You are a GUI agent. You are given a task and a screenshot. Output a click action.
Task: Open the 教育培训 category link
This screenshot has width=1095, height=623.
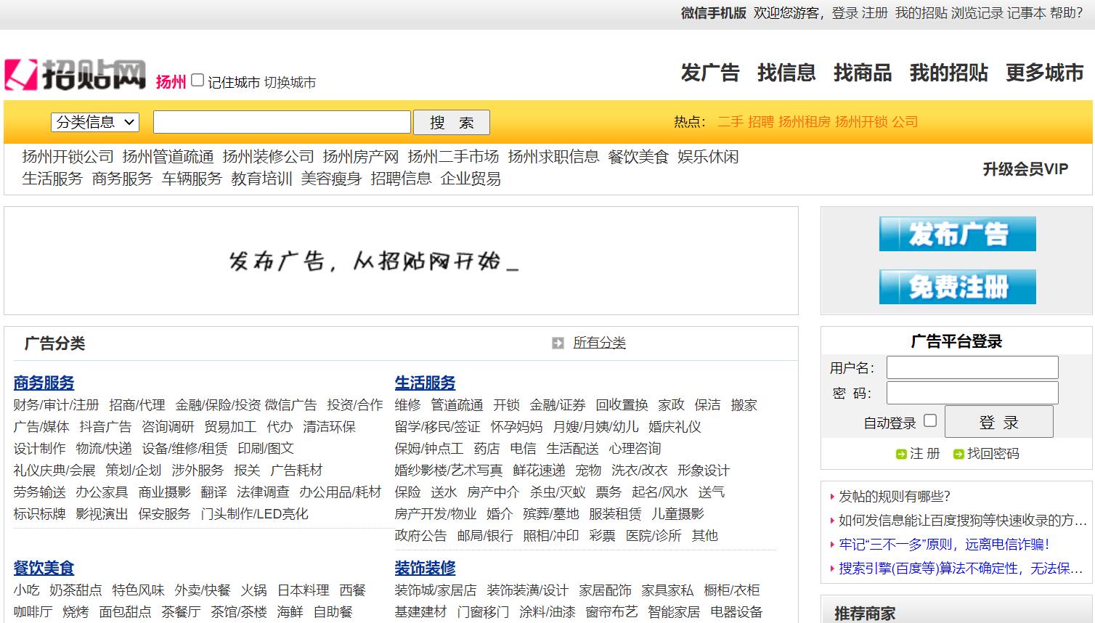(x=262, y=179)
